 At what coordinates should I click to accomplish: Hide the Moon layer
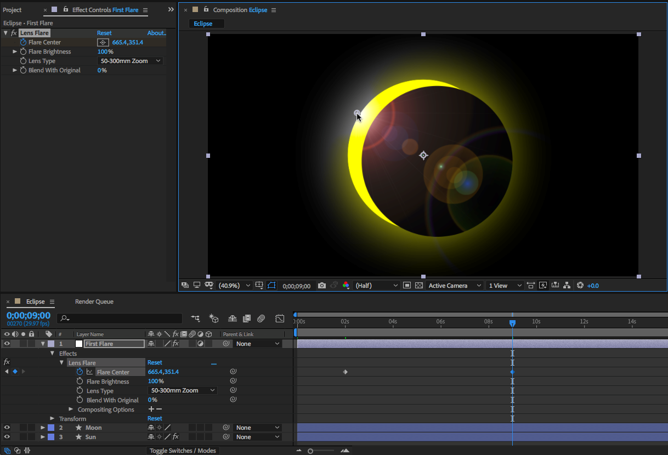click(x=7, y=428)
